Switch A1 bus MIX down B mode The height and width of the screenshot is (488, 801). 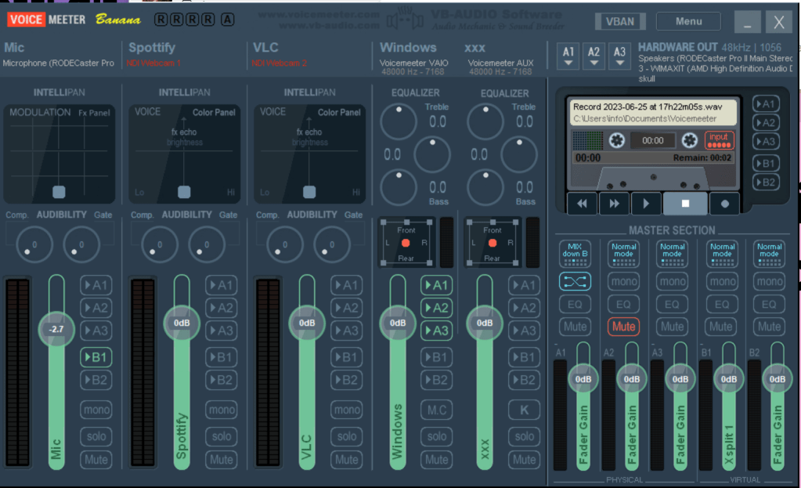[x=575, y=254]
